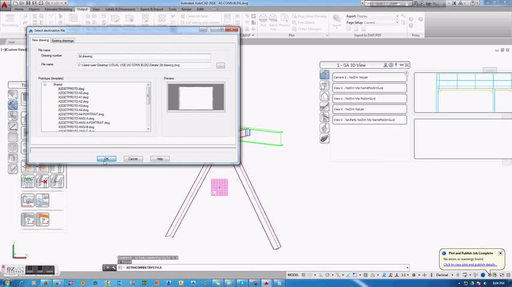Switch to the Existing drawings tab
The image size is (512, 287).
coord(63,41)
